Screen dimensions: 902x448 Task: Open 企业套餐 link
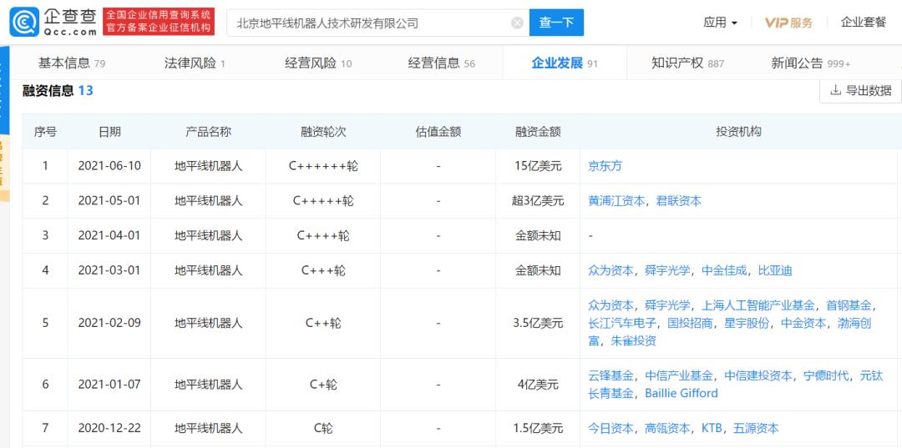coord(864,23)
